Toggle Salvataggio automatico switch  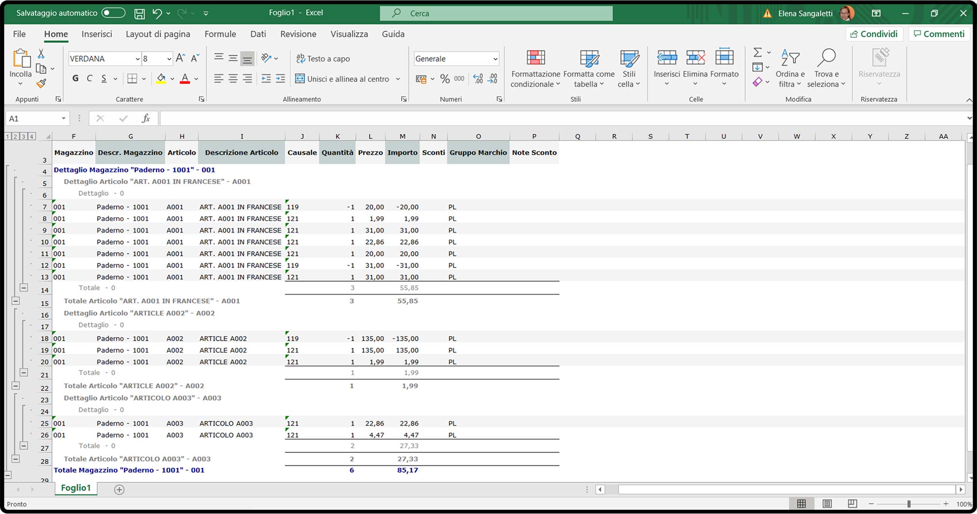(x=113, y=13)
